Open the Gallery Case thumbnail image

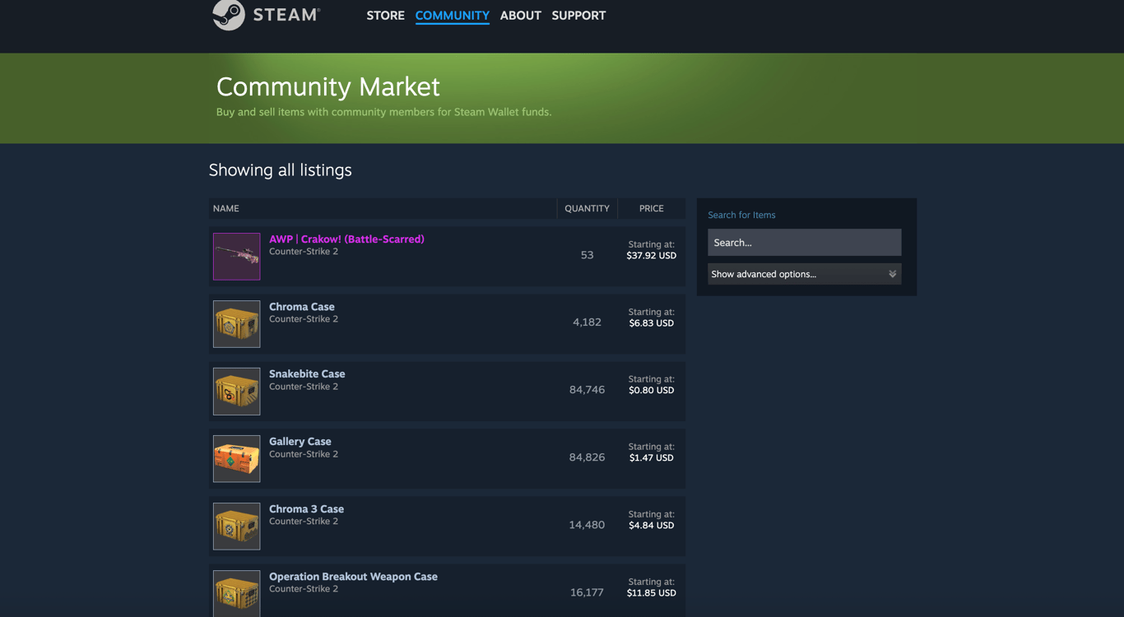pyautogui.click(x=237, y=459)
